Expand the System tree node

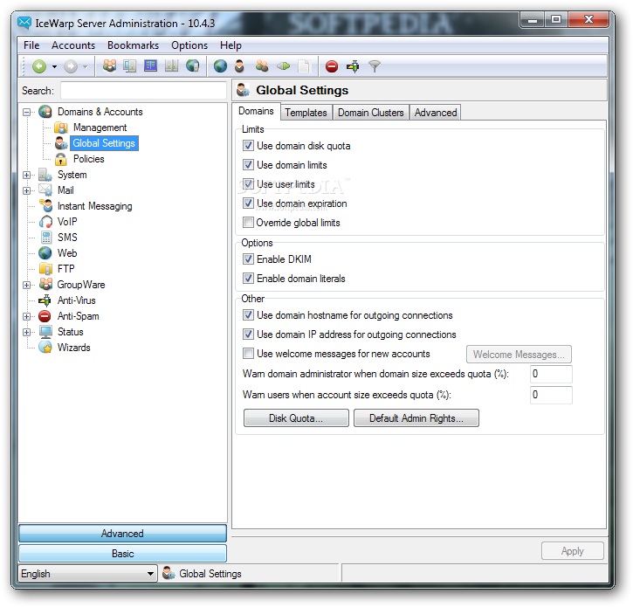27,175
